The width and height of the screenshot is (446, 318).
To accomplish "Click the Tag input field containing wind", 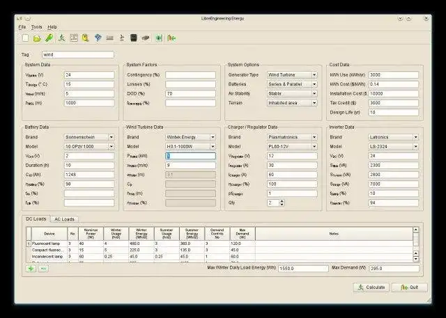I will [x=78, y=54].
